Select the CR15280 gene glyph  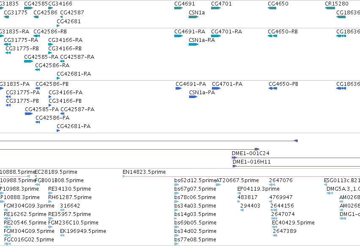(x=330, y=8)
